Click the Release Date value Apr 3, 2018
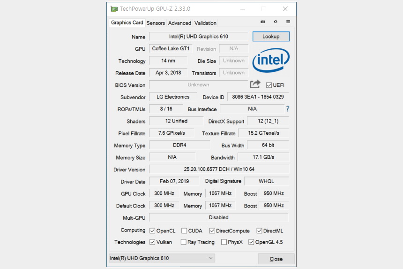 pyautogui.click(x=168, y=73)
